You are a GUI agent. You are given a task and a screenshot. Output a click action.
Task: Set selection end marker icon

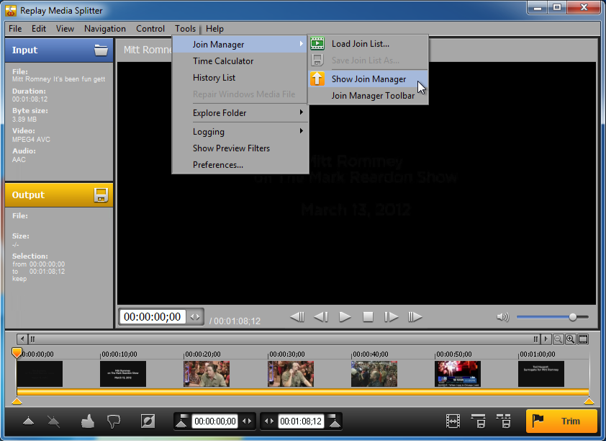click(x=335, y=421)
